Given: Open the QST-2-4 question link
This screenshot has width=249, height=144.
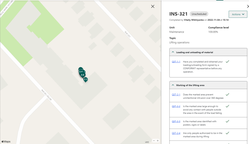Looking at the screenshot, I should pyautogui.click(x=176, y=133).
